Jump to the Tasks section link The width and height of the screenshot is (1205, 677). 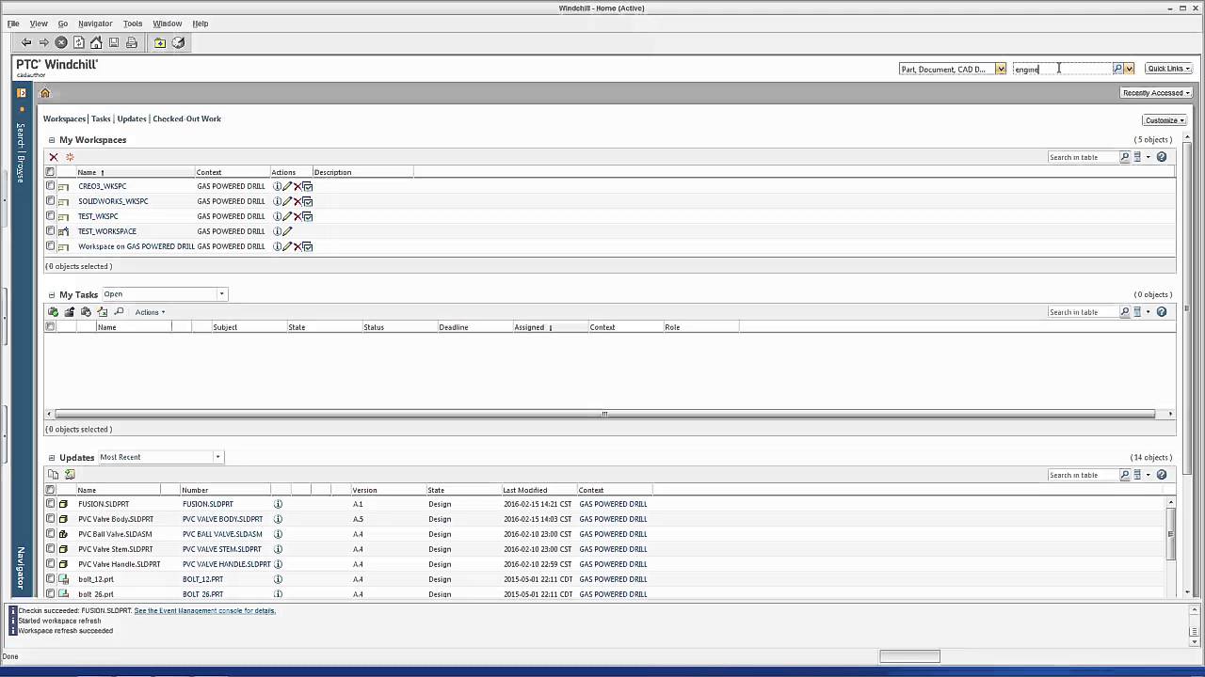(x=101, y=119)
